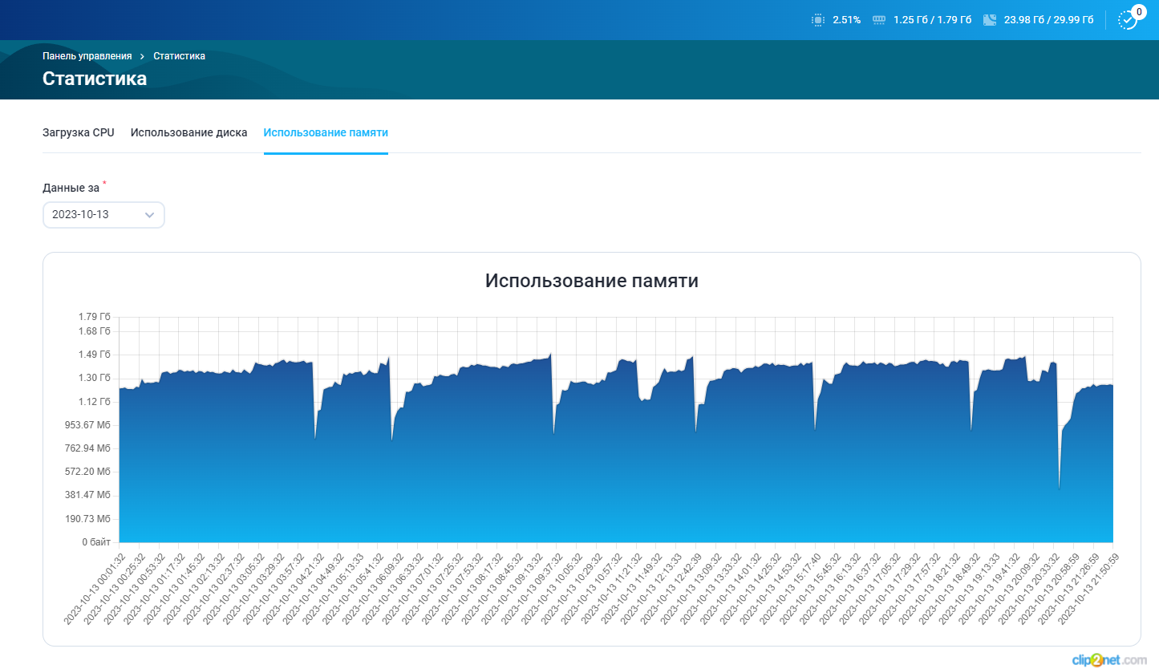This screenshot has height=669, width=1159.
Task: Open the date dropdown showing 2023-10-13
Action: click(x=103, y=215)
